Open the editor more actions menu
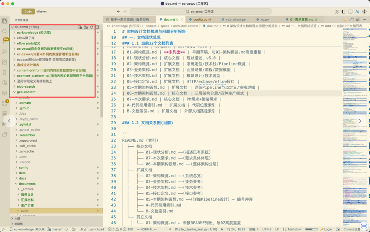This screenshot has height=232, width=370. 365,20
